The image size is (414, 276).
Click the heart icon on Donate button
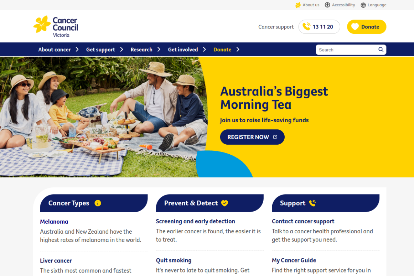point(355,27)
